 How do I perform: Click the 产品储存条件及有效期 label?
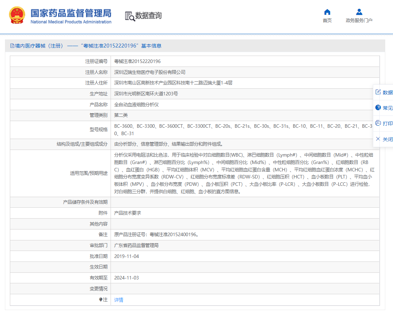click(85, 202)
